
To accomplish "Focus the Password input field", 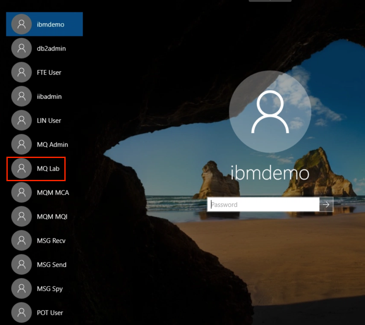I will click(x=263, y=204).
